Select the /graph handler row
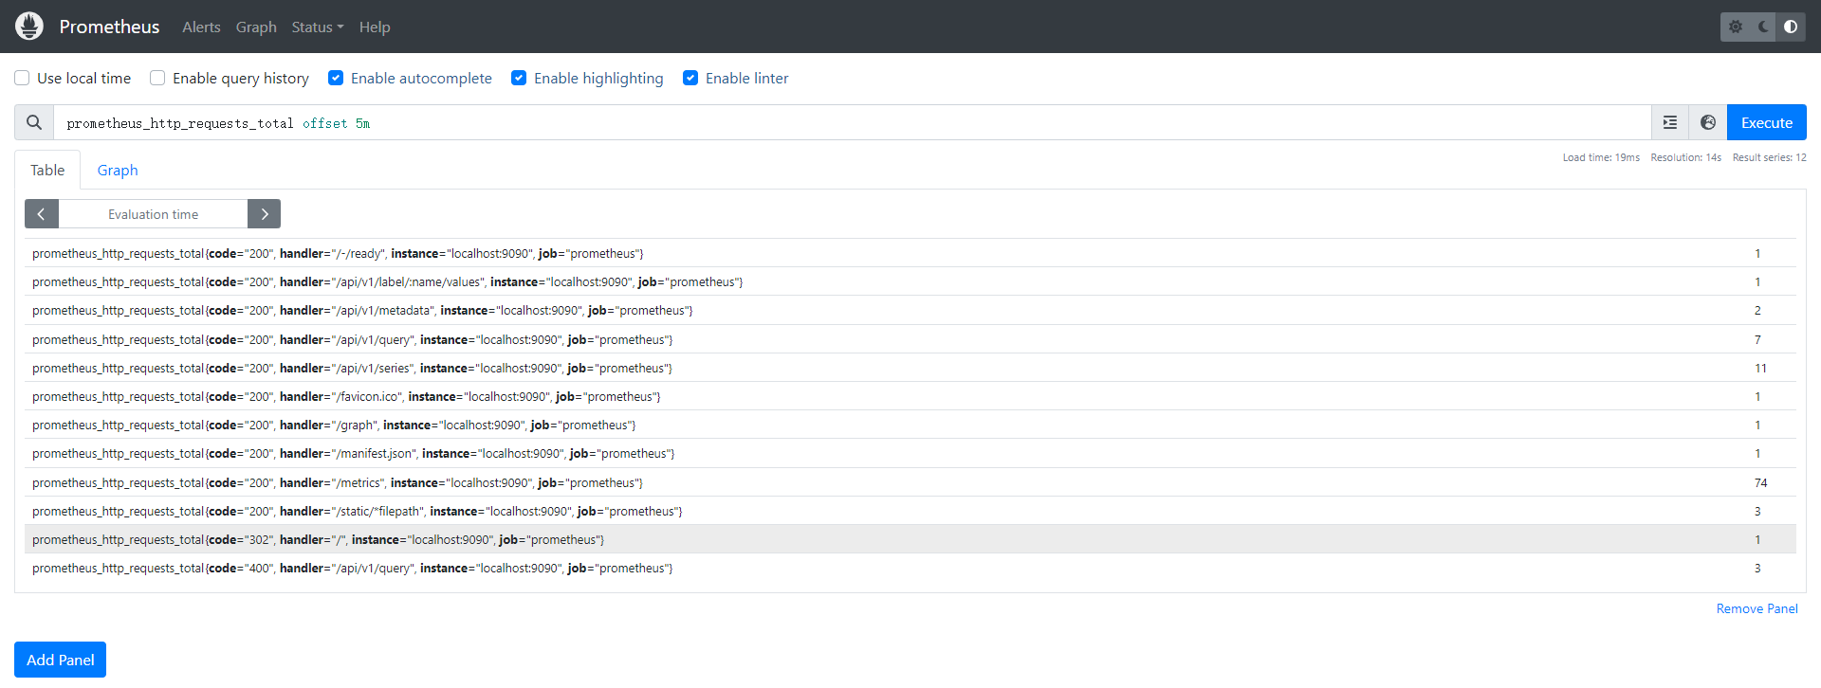Viewport: 1821px width, 688px height. [910, 425]
